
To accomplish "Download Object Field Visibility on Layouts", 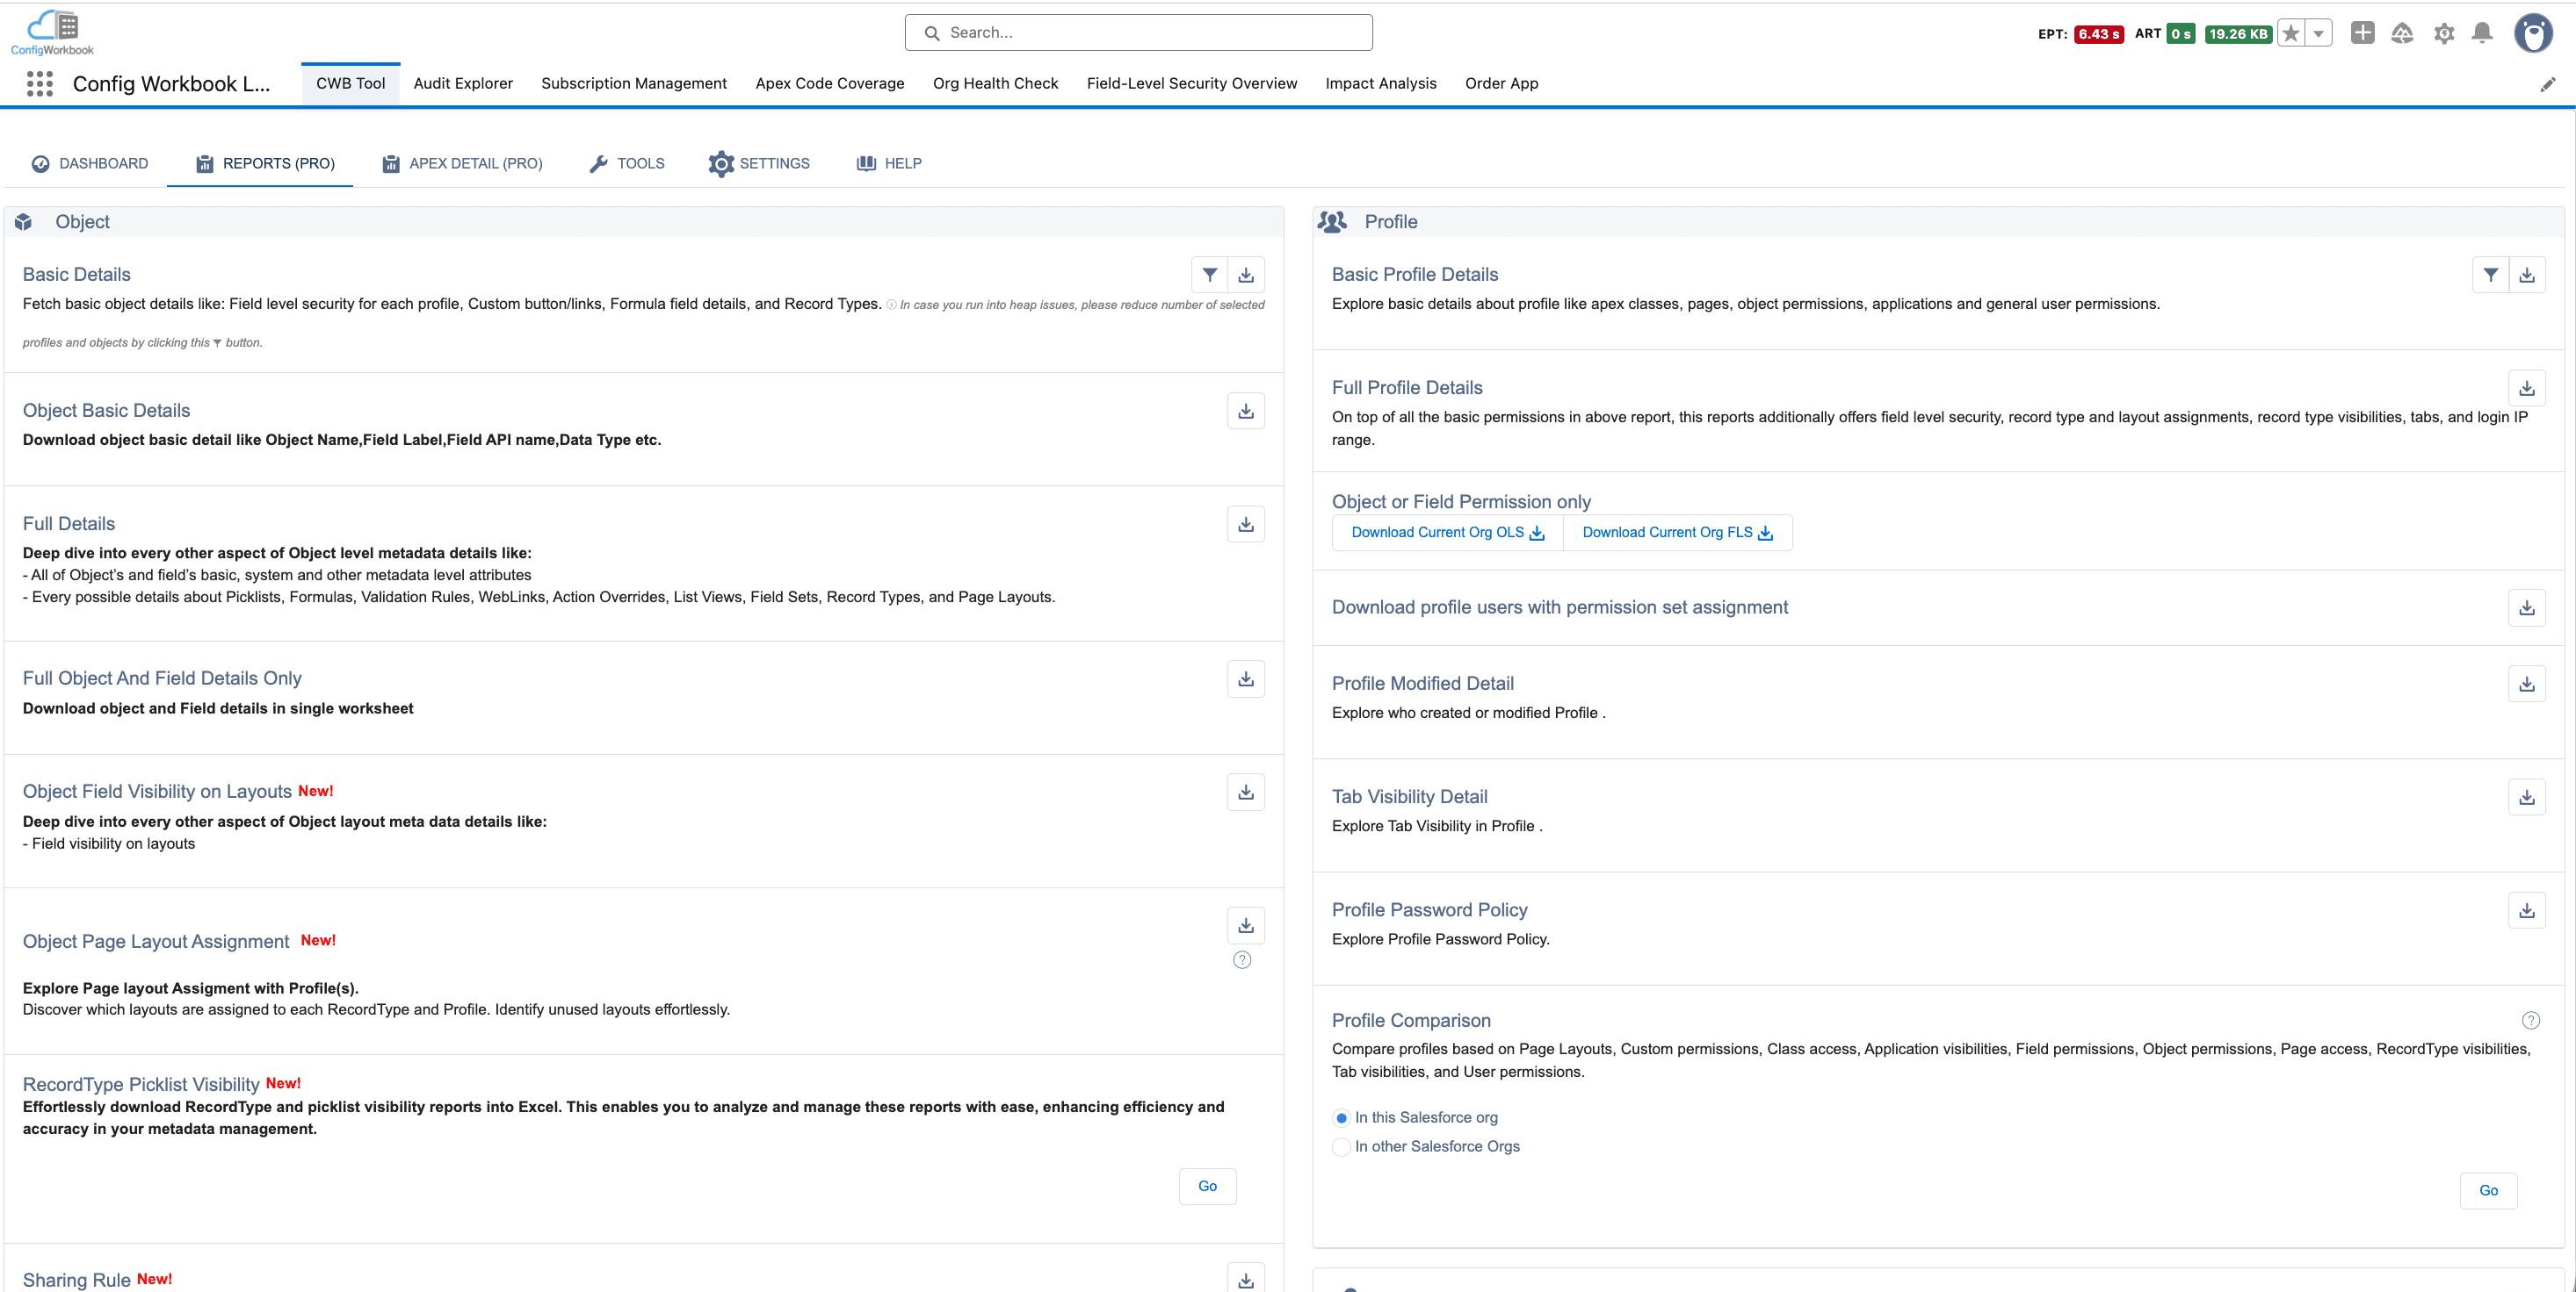I will [x=1246, y=793].
